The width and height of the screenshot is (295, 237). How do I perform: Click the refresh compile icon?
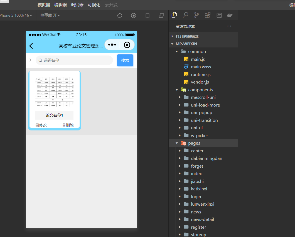point(120,16)
